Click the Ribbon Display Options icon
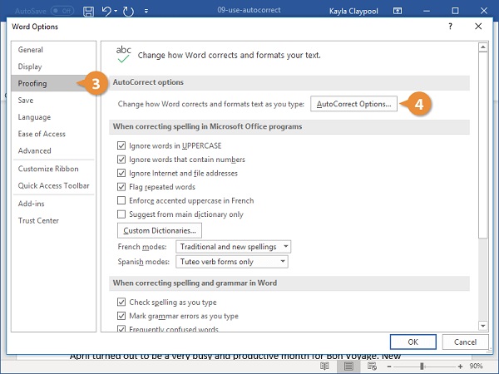 398,11
